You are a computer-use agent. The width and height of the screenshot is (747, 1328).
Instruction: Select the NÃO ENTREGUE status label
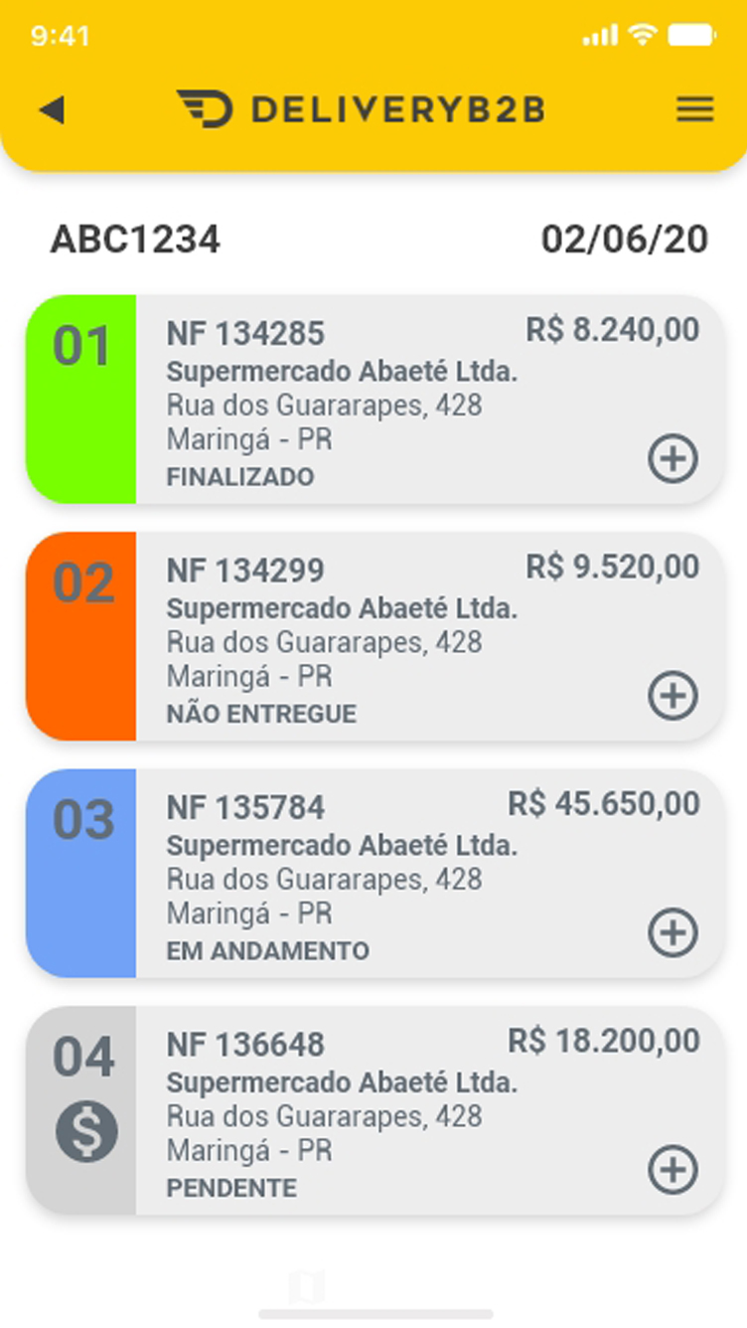coord(261,714)
